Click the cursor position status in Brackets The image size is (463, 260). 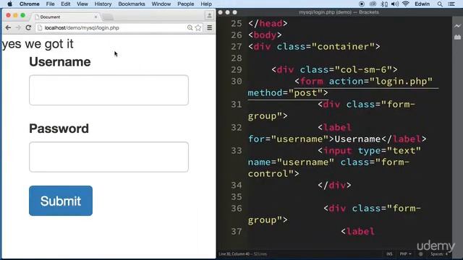(x=234, y=254)
